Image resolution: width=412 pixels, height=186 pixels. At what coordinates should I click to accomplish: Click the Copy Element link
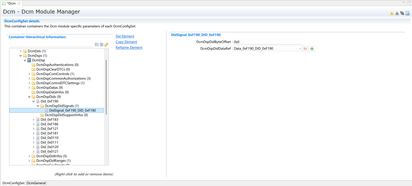(126, 42)
